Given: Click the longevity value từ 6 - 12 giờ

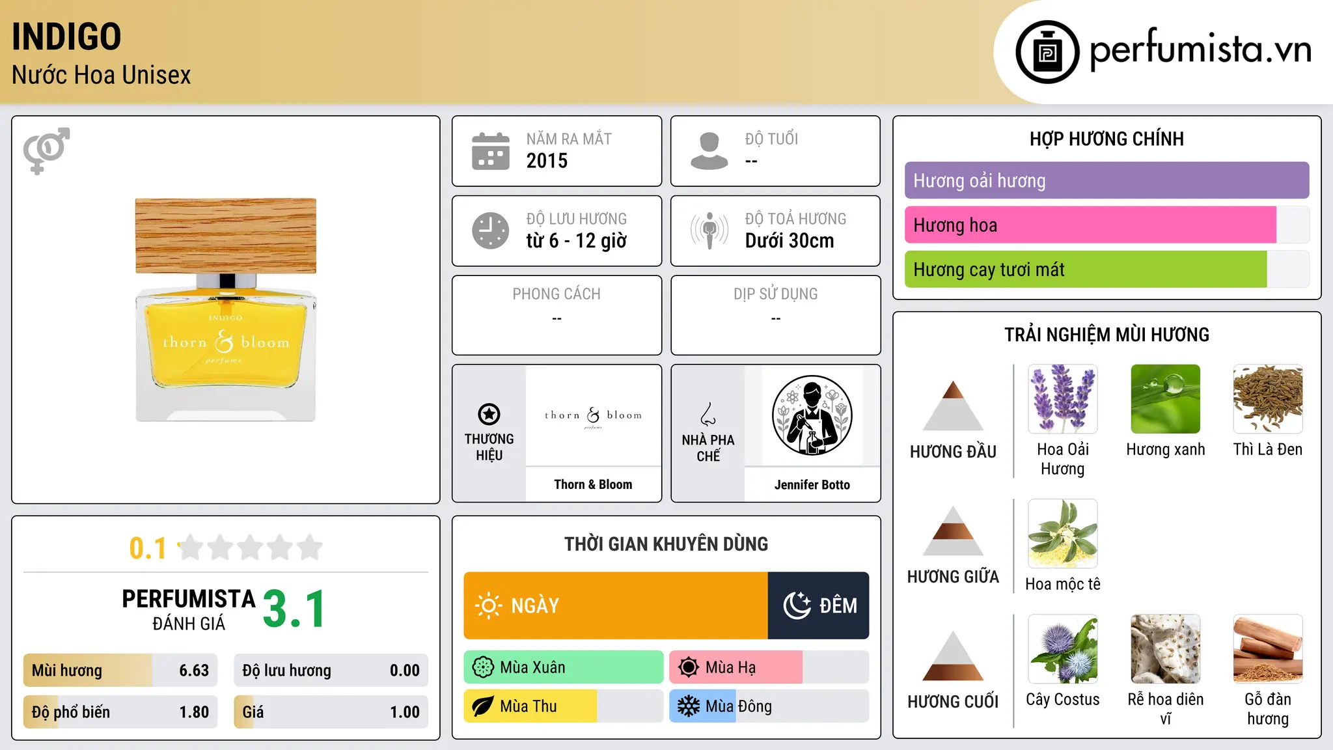Looking at the screenshot, I should click(x=576, y=241).
